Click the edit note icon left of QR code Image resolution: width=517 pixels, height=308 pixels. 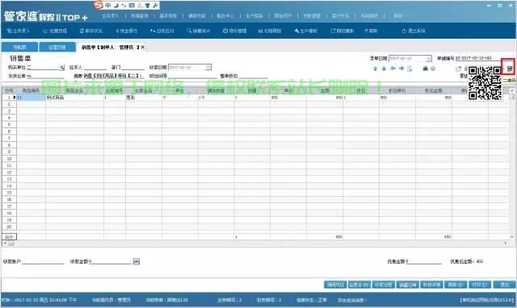tap(458, 69)
